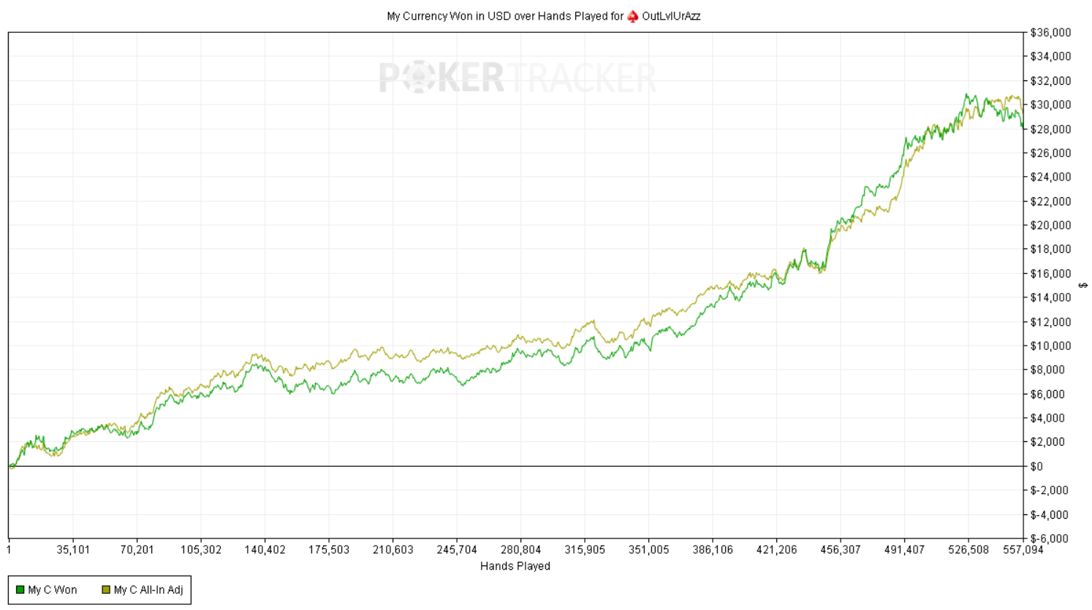
Task: Click the "210,603" x-axis label
Action: (393, 549)
